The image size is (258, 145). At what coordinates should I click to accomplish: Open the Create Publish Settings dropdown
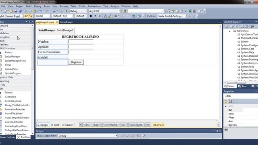coord(171,16)
